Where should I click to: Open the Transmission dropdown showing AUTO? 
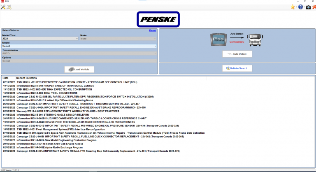click(x=79, y=53)
